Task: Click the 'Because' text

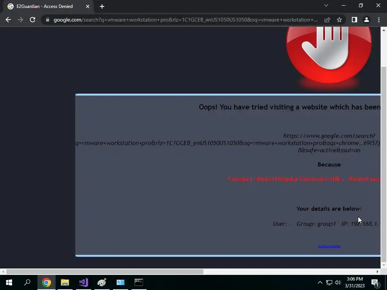Action: [329, 165]
